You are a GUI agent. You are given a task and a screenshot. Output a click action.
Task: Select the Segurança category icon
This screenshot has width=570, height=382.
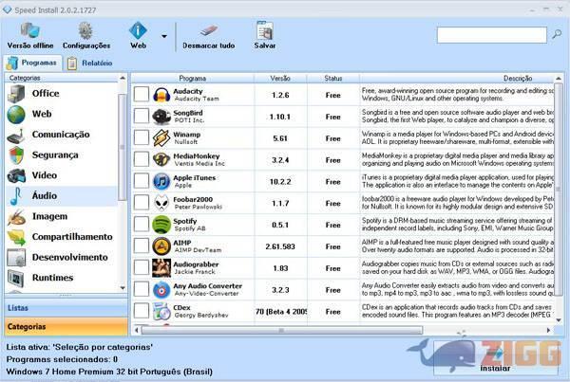coord(18,155)
